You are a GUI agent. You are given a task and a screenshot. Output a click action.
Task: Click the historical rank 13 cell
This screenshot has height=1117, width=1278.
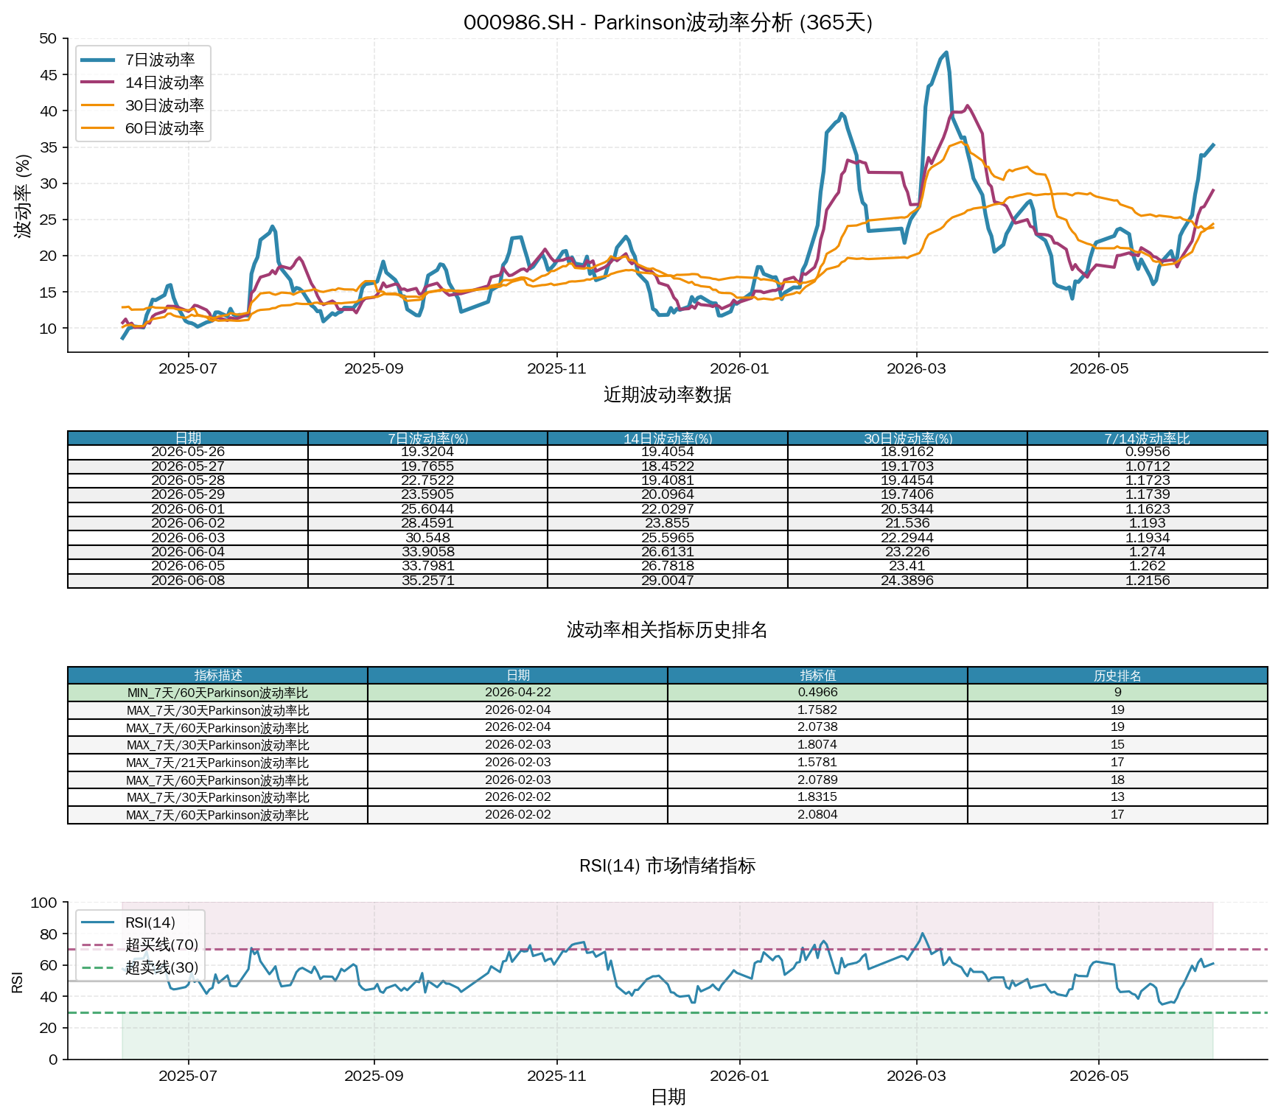1117,797
